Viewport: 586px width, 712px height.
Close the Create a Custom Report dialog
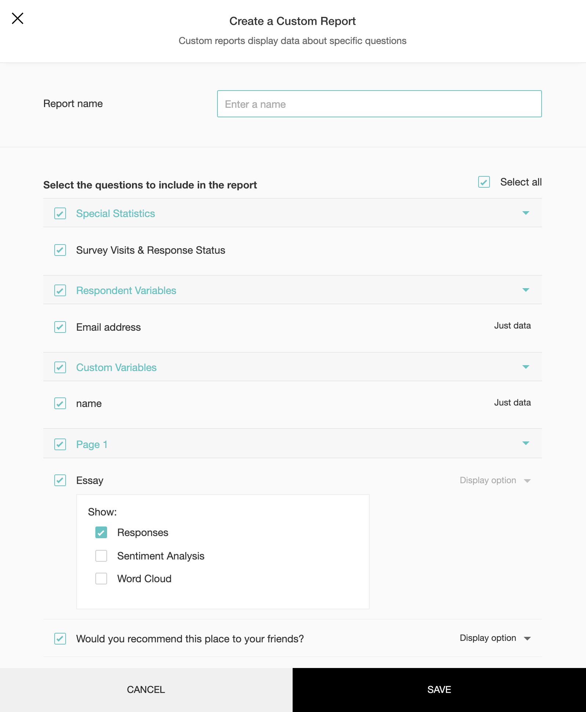[18, 18]
